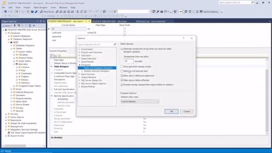Click the Save All icon in toolbar
This screenshot has width=272, height=153.
coord(36,11)
